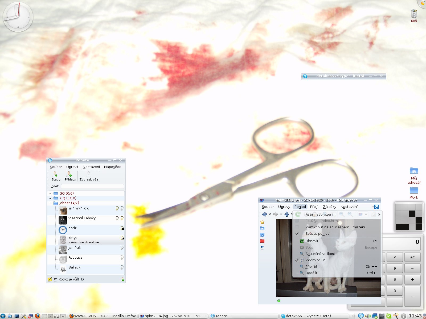The width and height of the screenshot is (426, 319).
Task: Choose Obnovit from the Pohled menu
Action: click(x=337, y=241)
